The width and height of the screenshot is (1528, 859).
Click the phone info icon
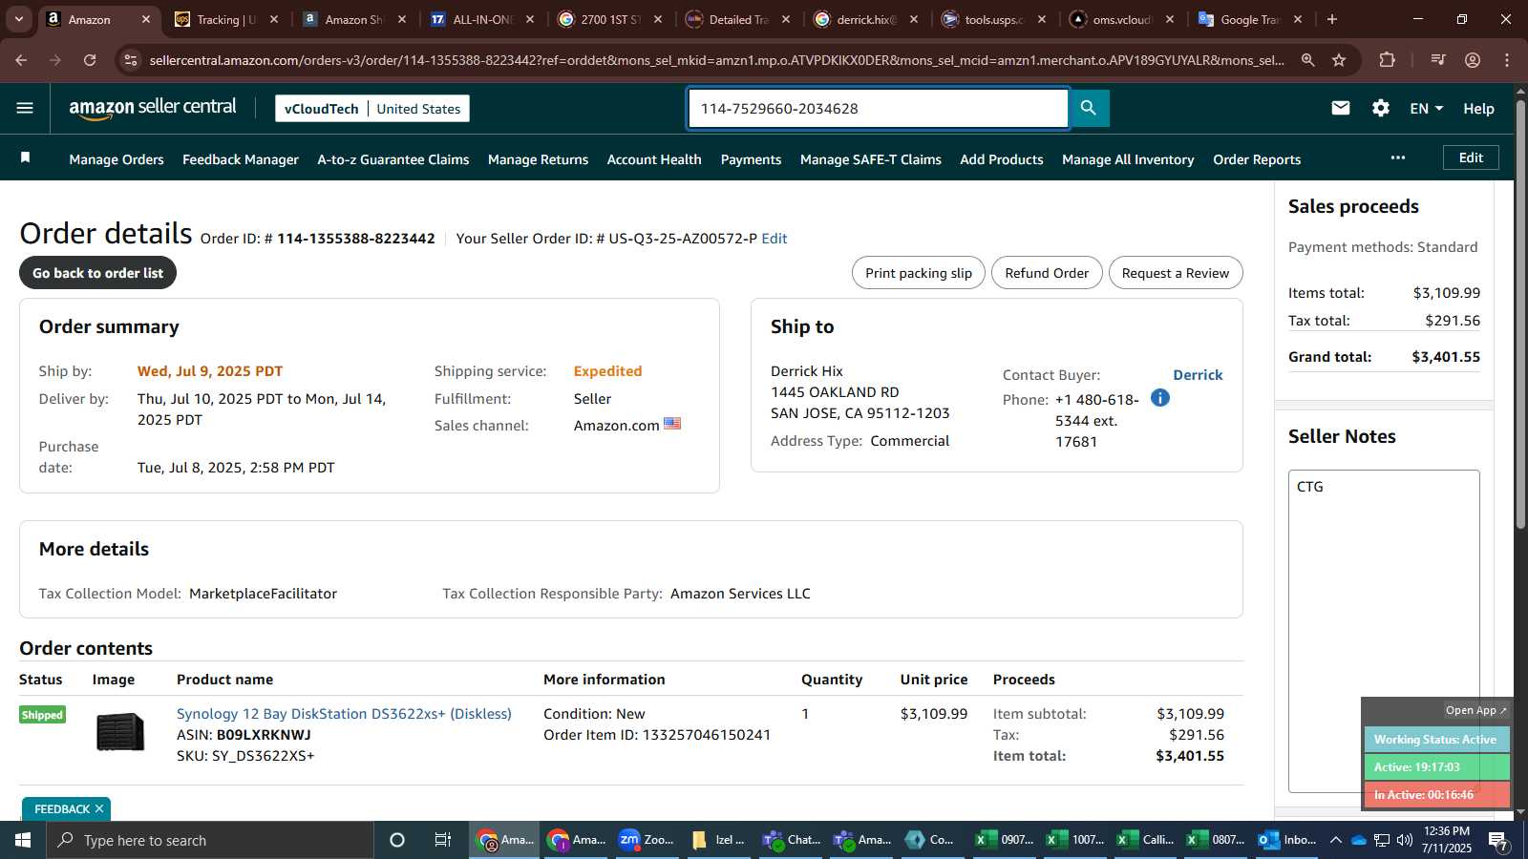tap(1160, 398)
